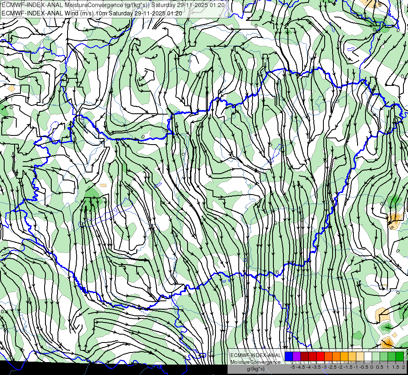Viewport: 408px width, 375px height.
Task: Pick the white legend color swatch
Action: (x=368, y=356)
